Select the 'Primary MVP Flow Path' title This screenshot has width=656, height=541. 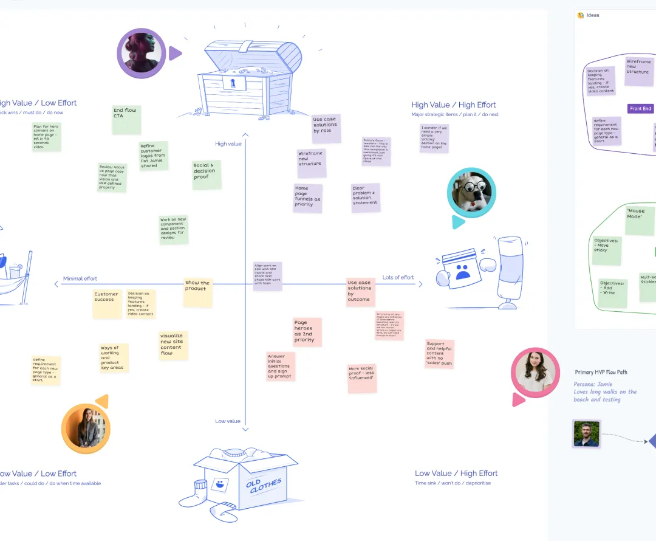[601, 372]
